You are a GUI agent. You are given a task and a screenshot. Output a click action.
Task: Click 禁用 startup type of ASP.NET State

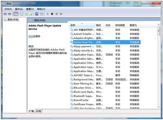coord(118,75)
